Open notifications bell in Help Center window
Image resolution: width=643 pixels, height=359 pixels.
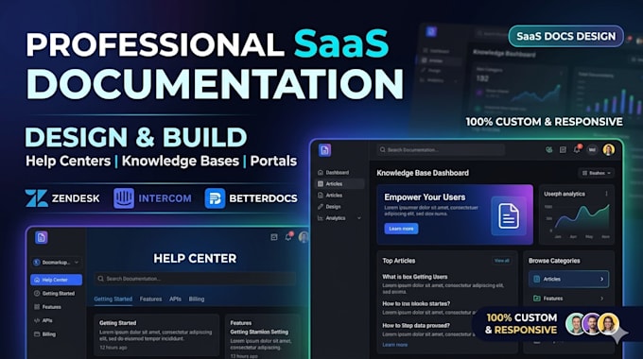pos(288,237)
